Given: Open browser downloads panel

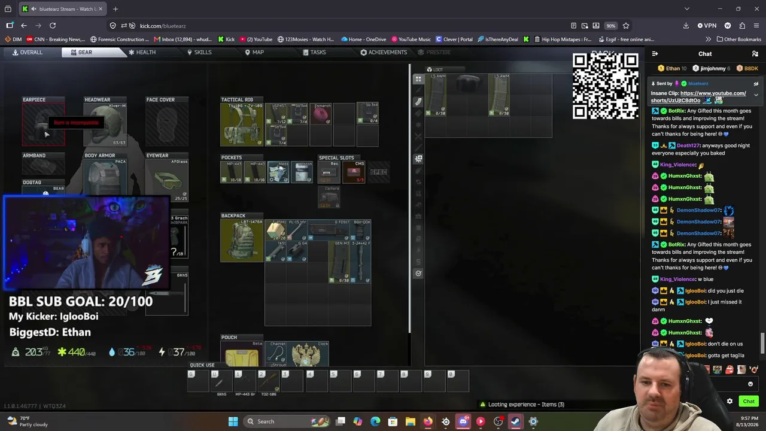Looking at the screenshot, I should (x=686, y=26).
